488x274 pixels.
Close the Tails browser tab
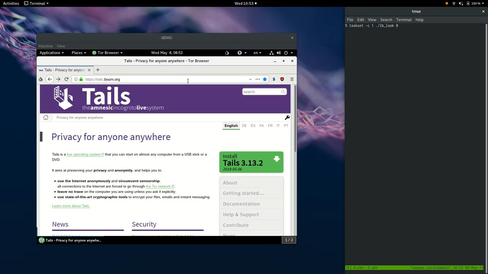89,70
